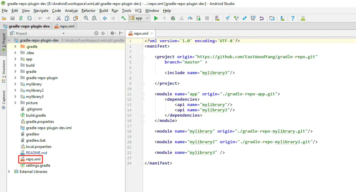Click the Show History clock icon

[x=253, y=18]
